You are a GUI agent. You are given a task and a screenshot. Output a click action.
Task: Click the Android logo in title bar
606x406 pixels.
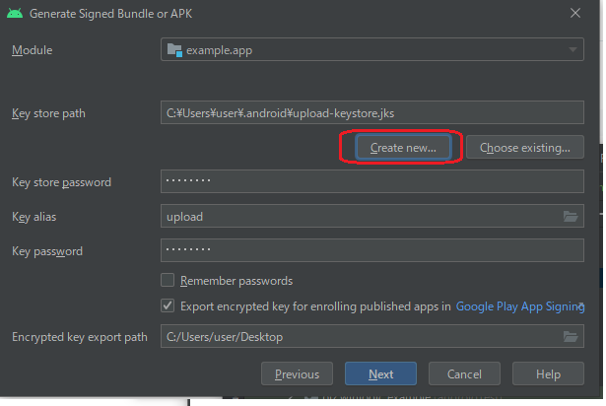(x=15, y=14)
